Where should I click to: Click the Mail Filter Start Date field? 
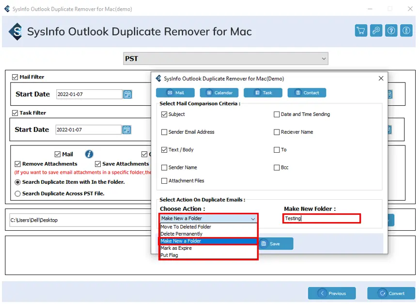point(89,95)
